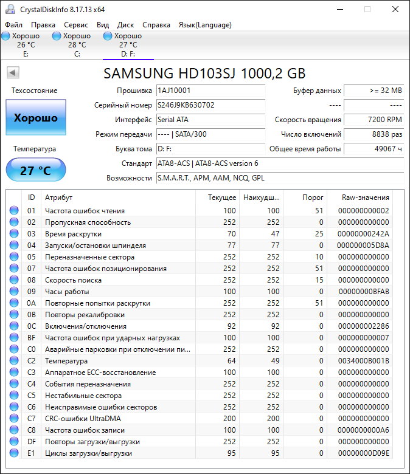This screenshot has height=474, width=410.
Task: Click the Порог column header
Action: [x=305, y=197]
